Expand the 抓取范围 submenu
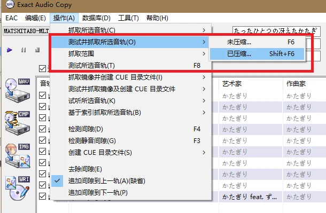Image resolution: width=326 pixels, height=213 pixels. tap(131, 54)
